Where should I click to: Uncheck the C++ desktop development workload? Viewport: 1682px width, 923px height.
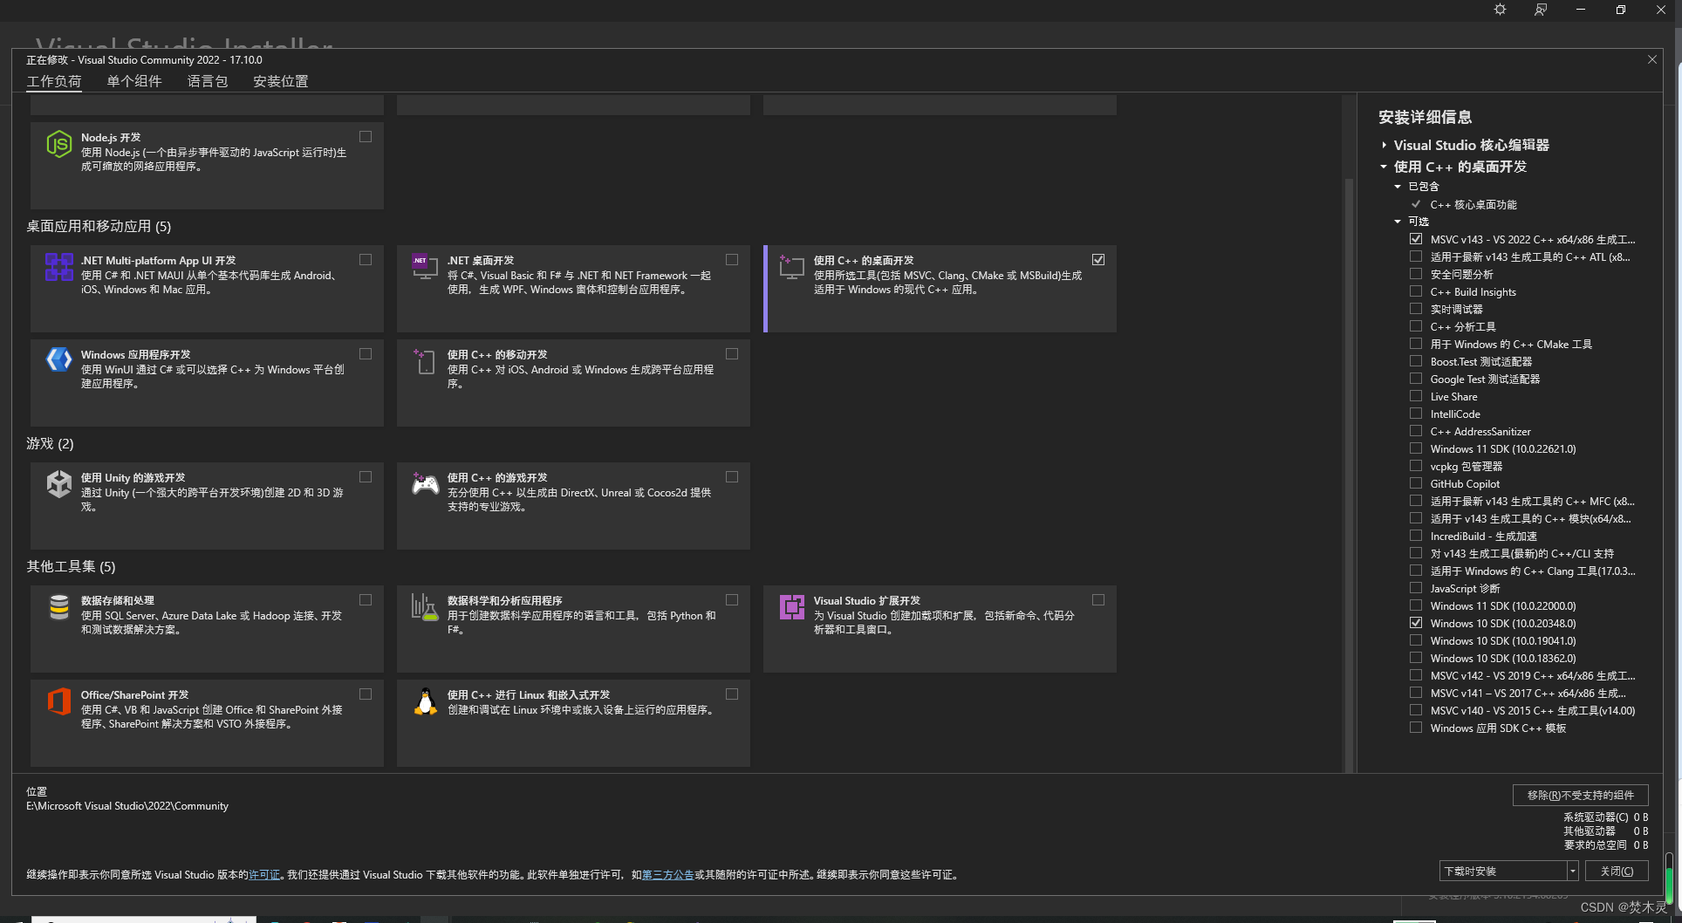tap(1098, 259)
